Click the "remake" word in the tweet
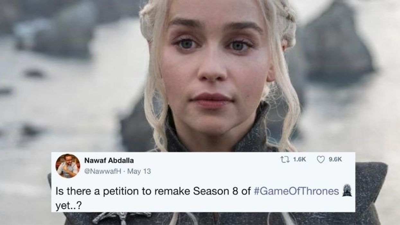Viewport: 400px width, 225px height. pos(166,191)
